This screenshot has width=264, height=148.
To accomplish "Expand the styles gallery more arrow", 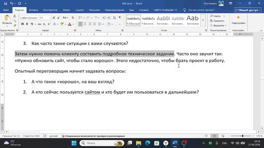I will point(203,20).
